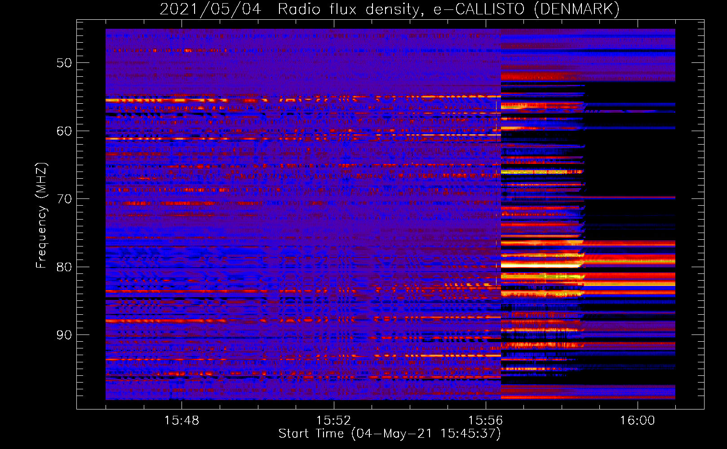Click the 90 frequency tick label

click(x=64, y=335)
